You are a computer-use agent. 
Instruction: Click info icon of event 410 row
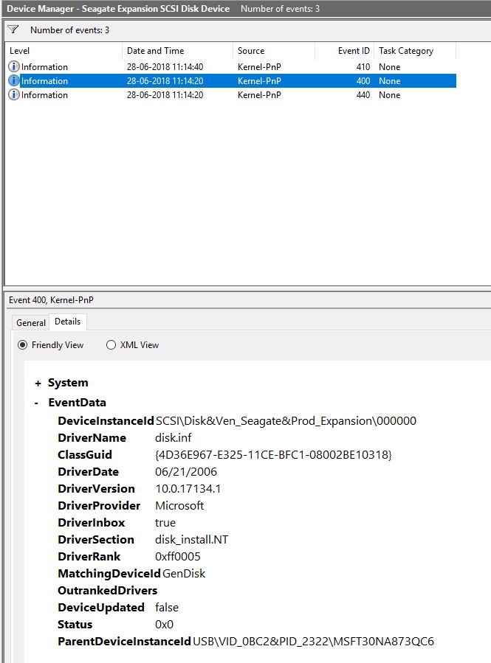coord(14,66)
